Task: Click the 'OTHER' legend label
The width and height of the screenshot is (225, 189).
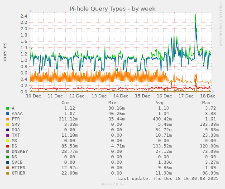Action: (19, 173)
